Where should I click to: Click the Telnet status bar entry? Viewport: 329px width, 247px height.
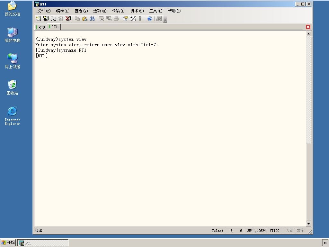(x=218, y=231)
